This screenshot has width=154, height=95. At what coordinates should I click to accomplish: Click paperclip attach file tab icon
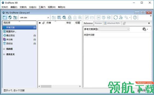(x=124, y=23)
